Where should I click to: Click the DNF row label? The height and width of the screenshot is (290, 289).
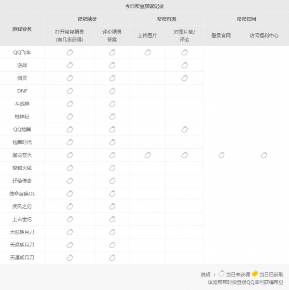click(x=22, y=91)
